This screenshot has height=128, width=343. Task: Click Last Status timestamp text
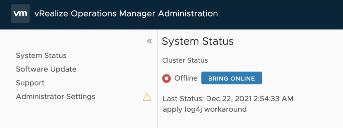[x=228, y=99]
